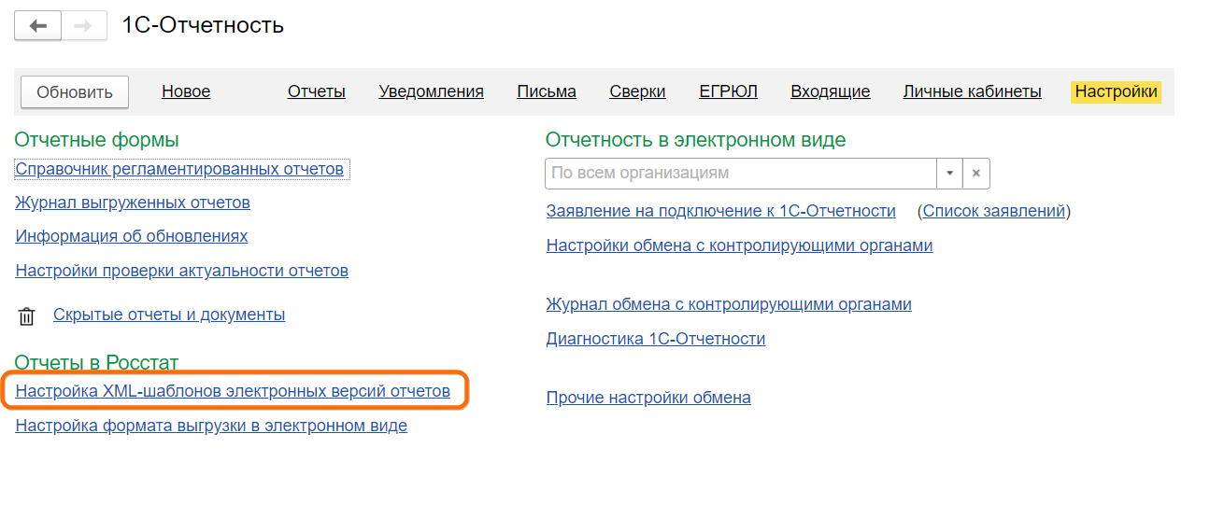Open Настройки обмена с контролирующими органами
Viewport: 1224px width, 532px height.
point(740,245)
